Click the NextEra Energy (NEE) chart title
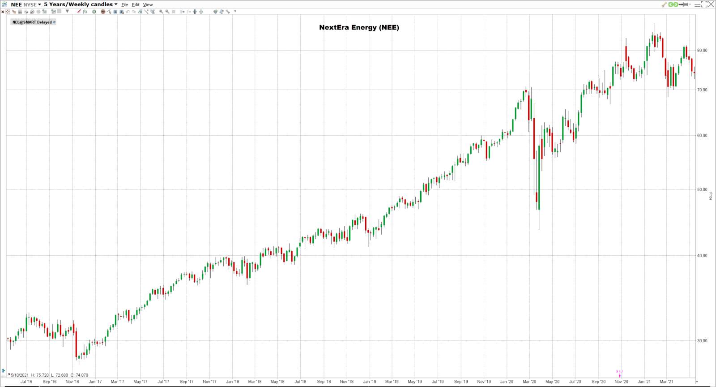Viewport: 716px width, 387px height. pos(359,27)
